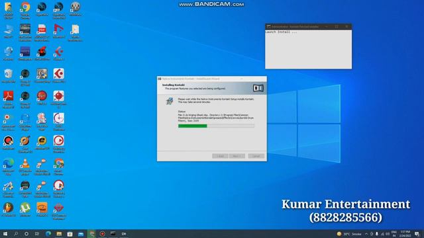Open the taskbar Search magnifier
The width and height of the screenshot is (424, 238).
(16, 233)
